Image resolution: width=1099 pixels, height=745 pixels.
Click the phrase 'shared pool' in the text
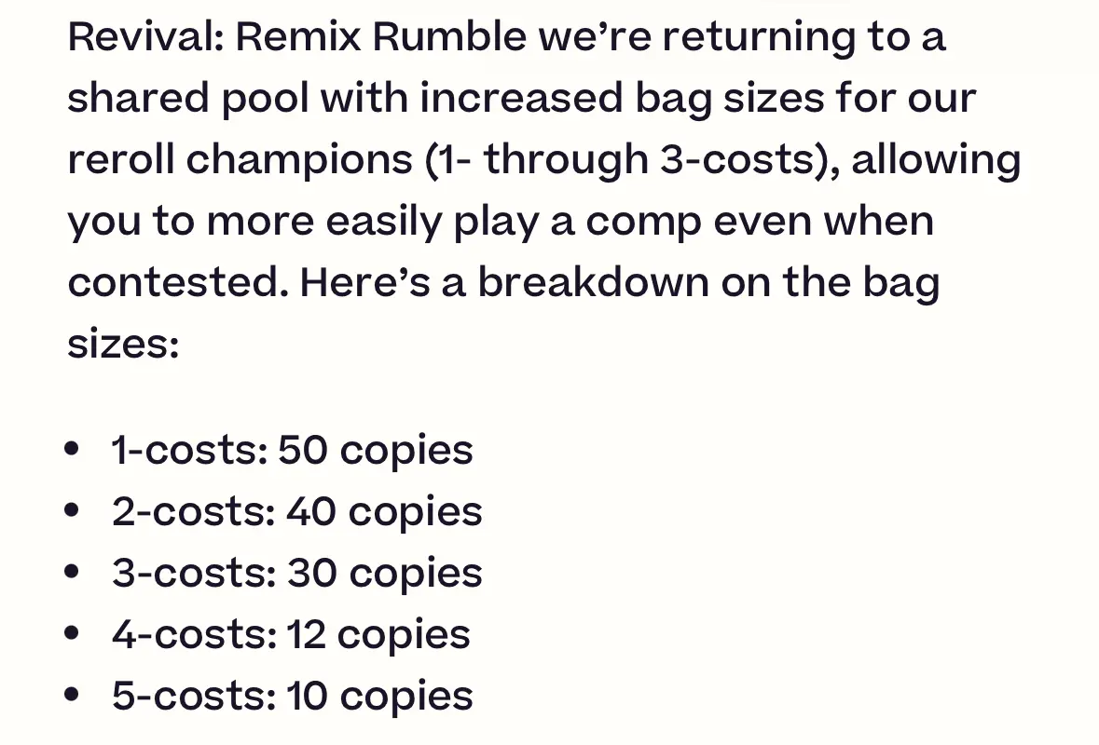point(188,98)
